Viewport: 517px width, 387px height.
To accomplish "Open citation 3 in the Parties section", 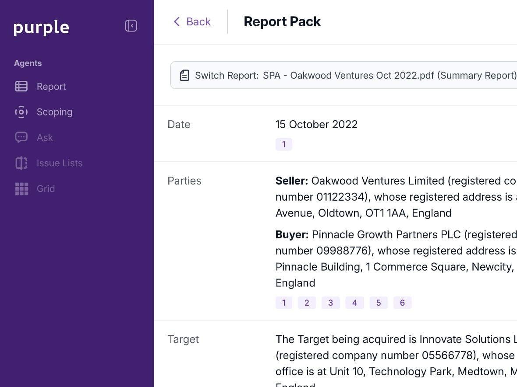I will pyautogui.click(x=331, y=302).
